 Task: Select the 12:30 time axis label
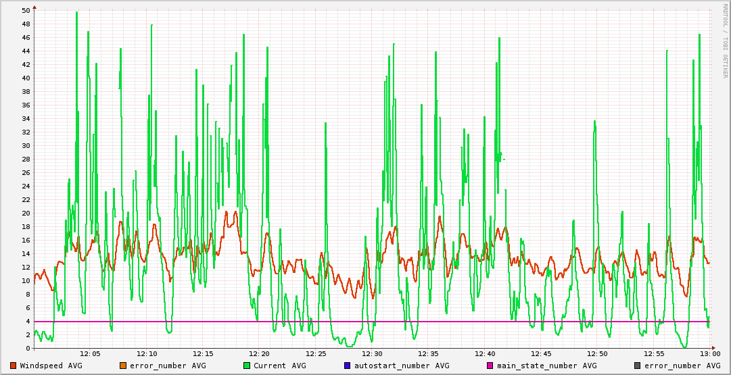[372, 353]
